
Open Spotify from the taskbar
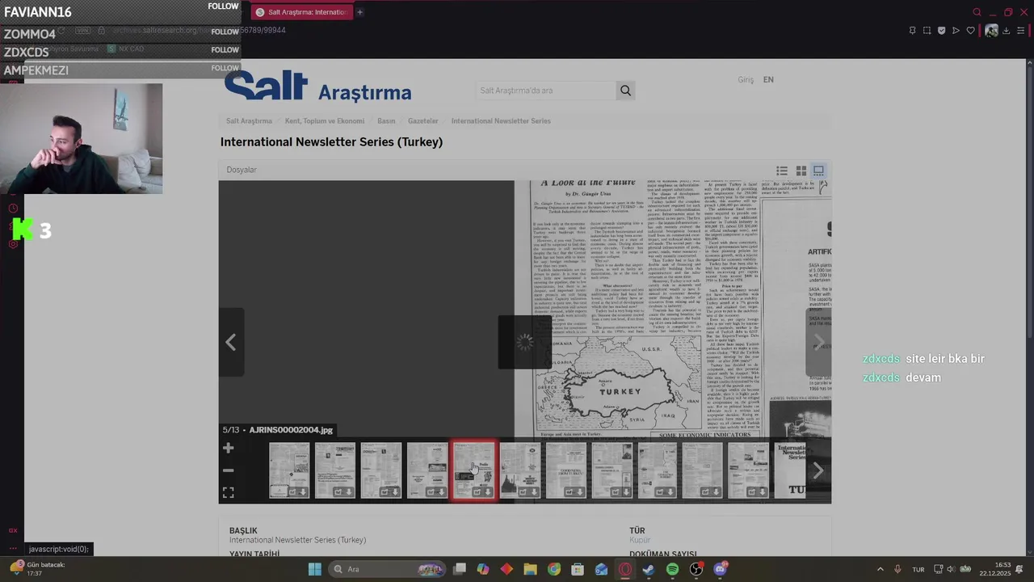pos(672,569)
